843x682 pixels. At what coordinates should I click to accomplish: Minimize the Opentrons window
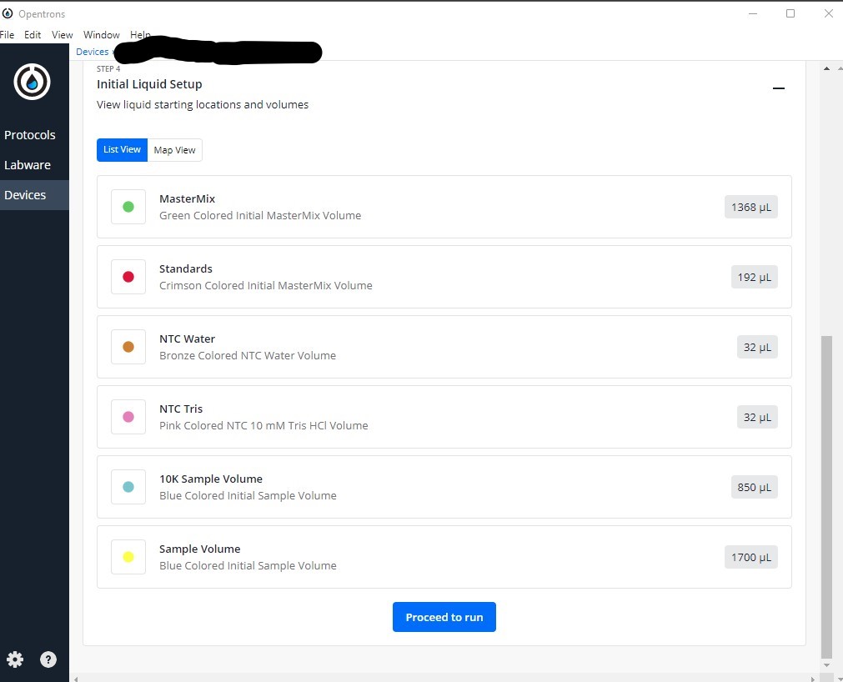(753, 13)
